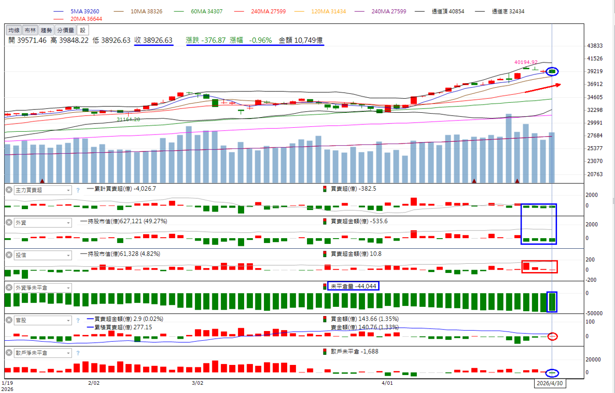Click the 3/02 date on time axis
Viewport: 615px width, 393px height.
tap(197, 383)
